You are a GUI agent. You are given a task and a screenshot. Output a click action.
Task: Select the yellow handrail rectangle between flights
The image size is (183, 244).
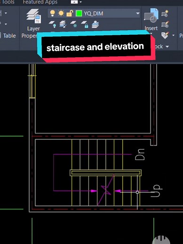[x=105, y=173]
